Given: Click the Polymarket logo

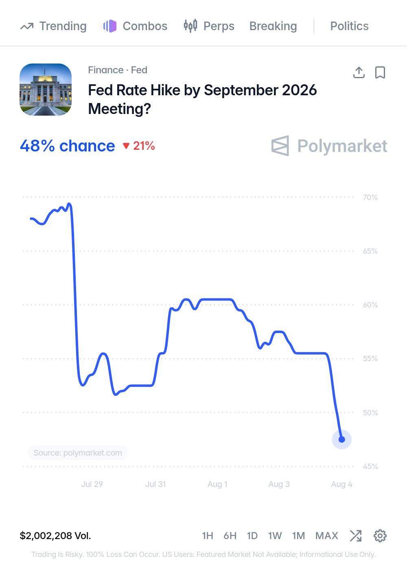Looking at the screenshot, I should 329,146.
